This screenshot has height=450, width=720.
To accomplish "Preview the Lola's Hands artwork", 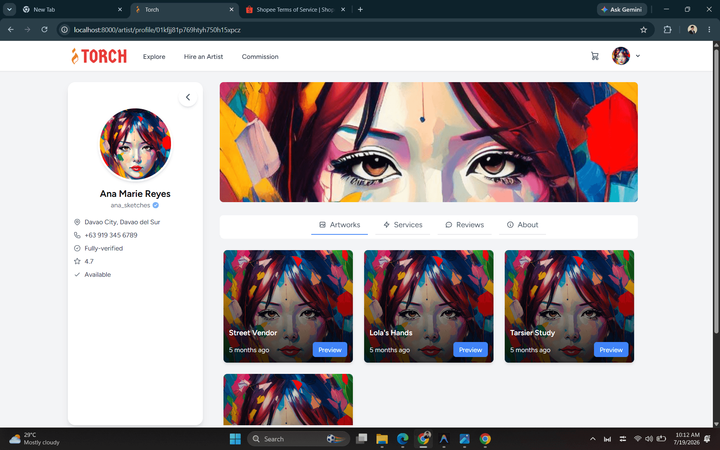I will coord(471,349).
